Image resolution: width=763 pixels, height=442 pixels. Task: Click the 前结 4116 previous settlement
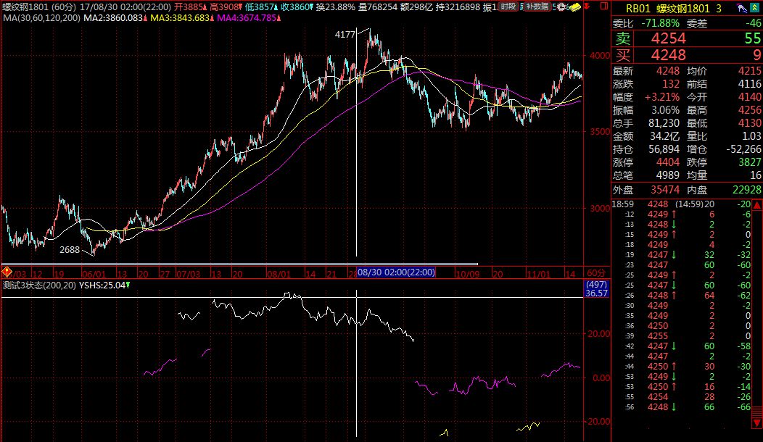[749, 84]
